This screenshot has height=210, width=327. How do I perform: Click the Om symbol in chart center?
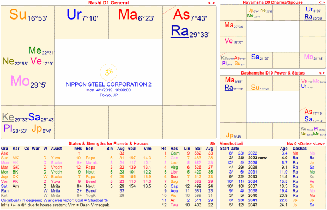pyautogui.click(x=108, y=72)
